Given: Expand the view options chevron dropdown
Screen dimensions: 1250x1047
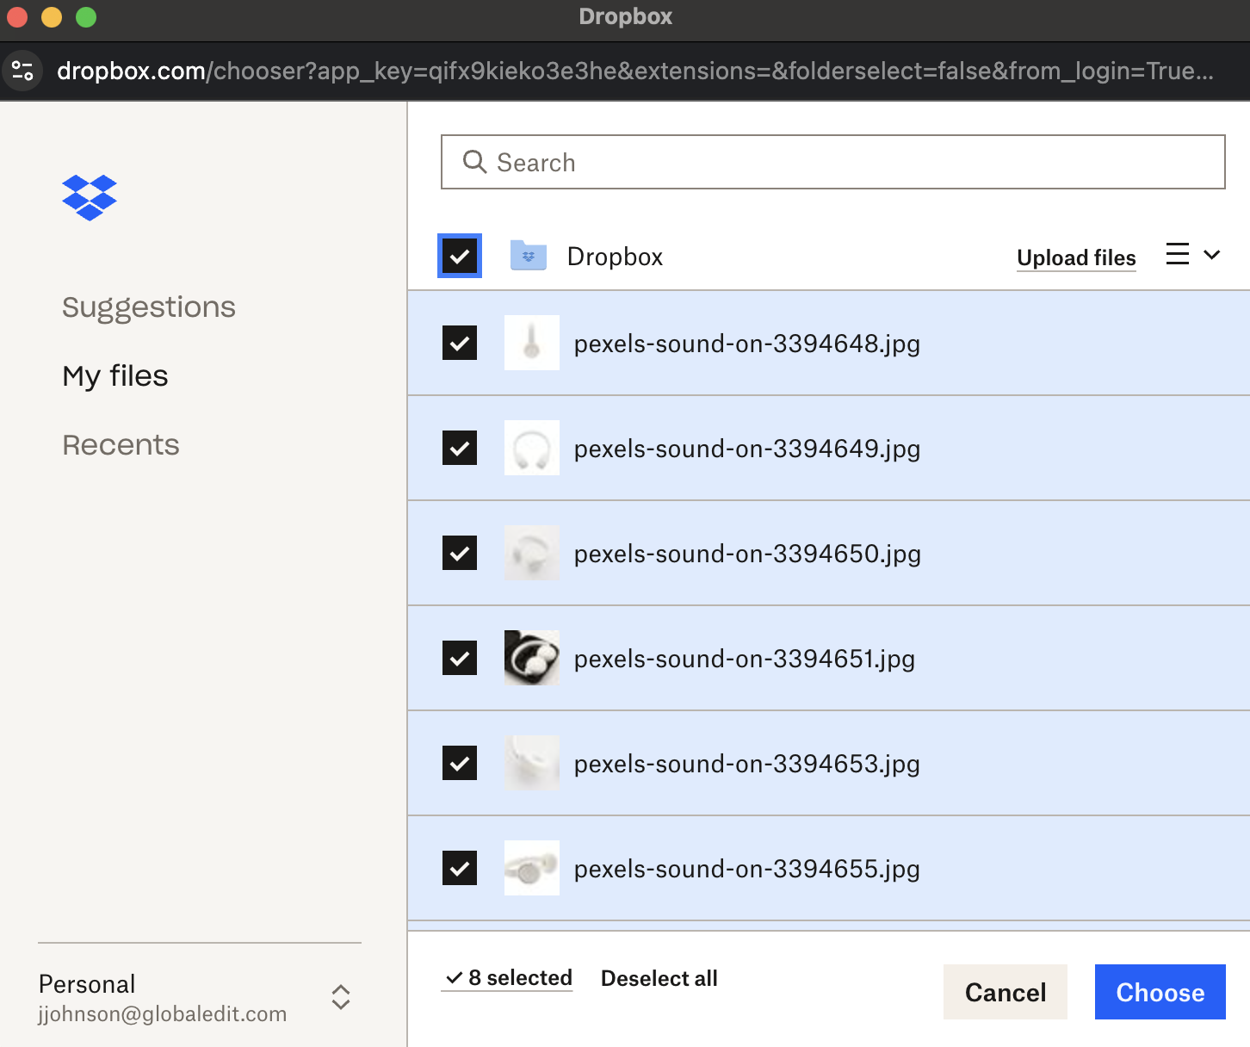Looking at the screenshot, I should click(x=1212, y=255).
